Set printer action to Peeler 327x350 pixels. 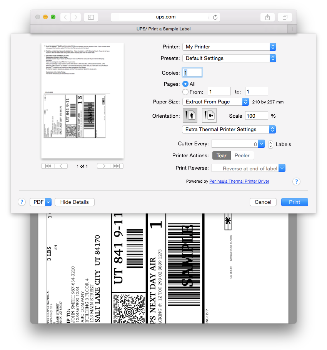tap(242, 156)
